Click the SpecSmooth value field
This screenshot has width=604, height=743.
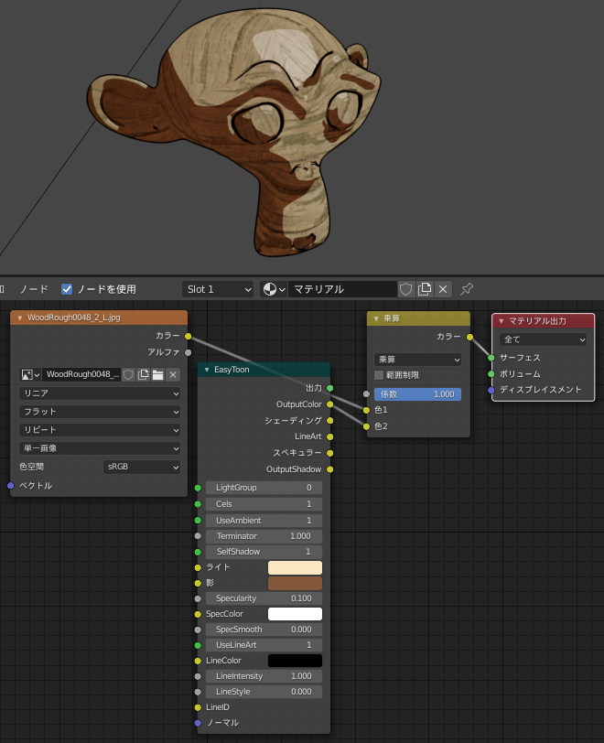[264, 630]
